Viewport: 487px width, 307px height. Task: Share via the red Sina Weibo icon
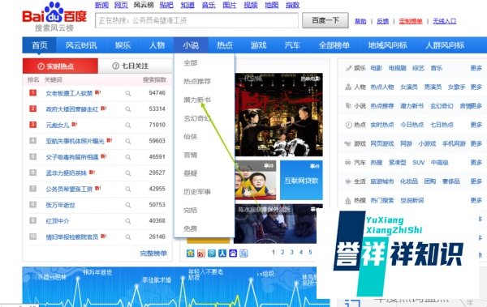pos(201,253)
